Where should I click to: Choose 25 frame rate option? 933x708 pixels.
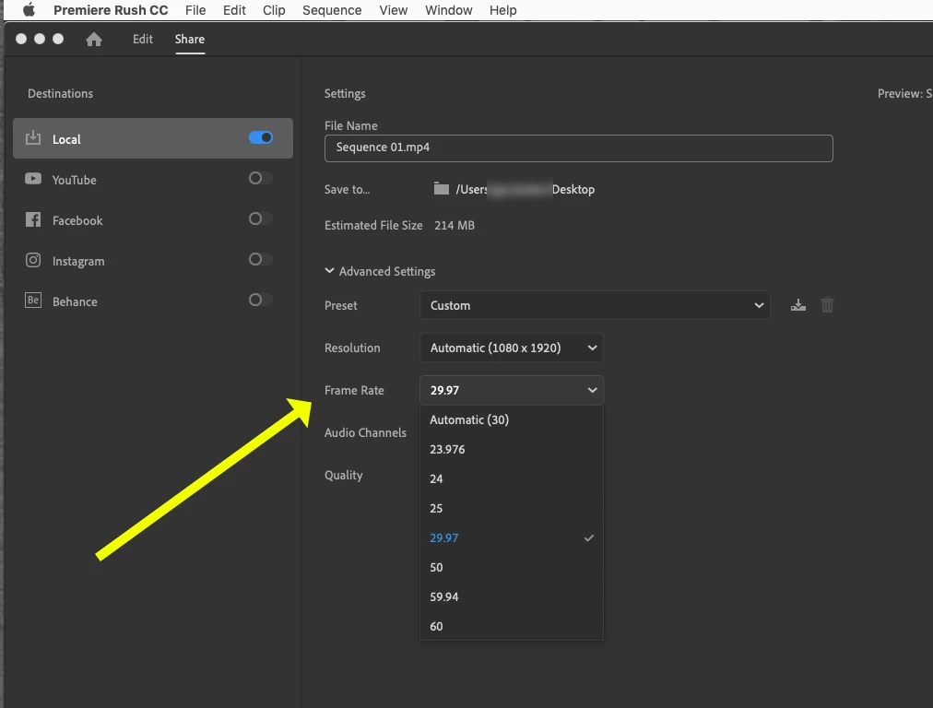click(512, 509)
